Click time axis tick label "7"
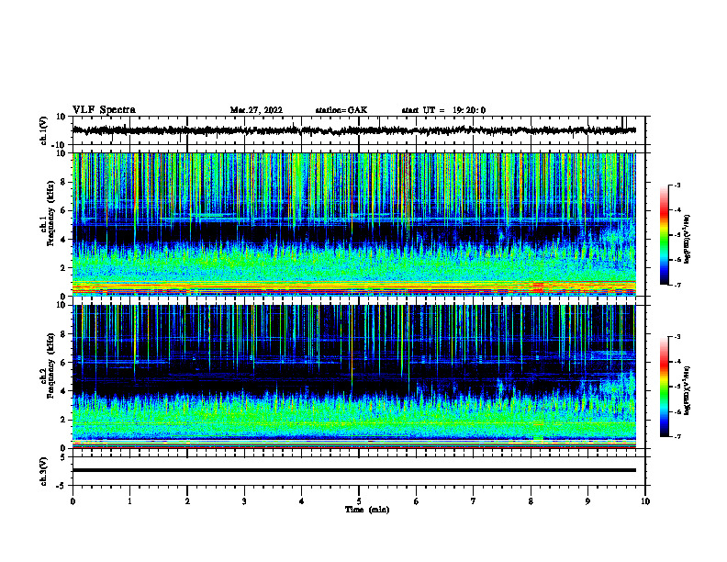The width and height of the screenshot is (727, 562). click(x=474, y=501)
